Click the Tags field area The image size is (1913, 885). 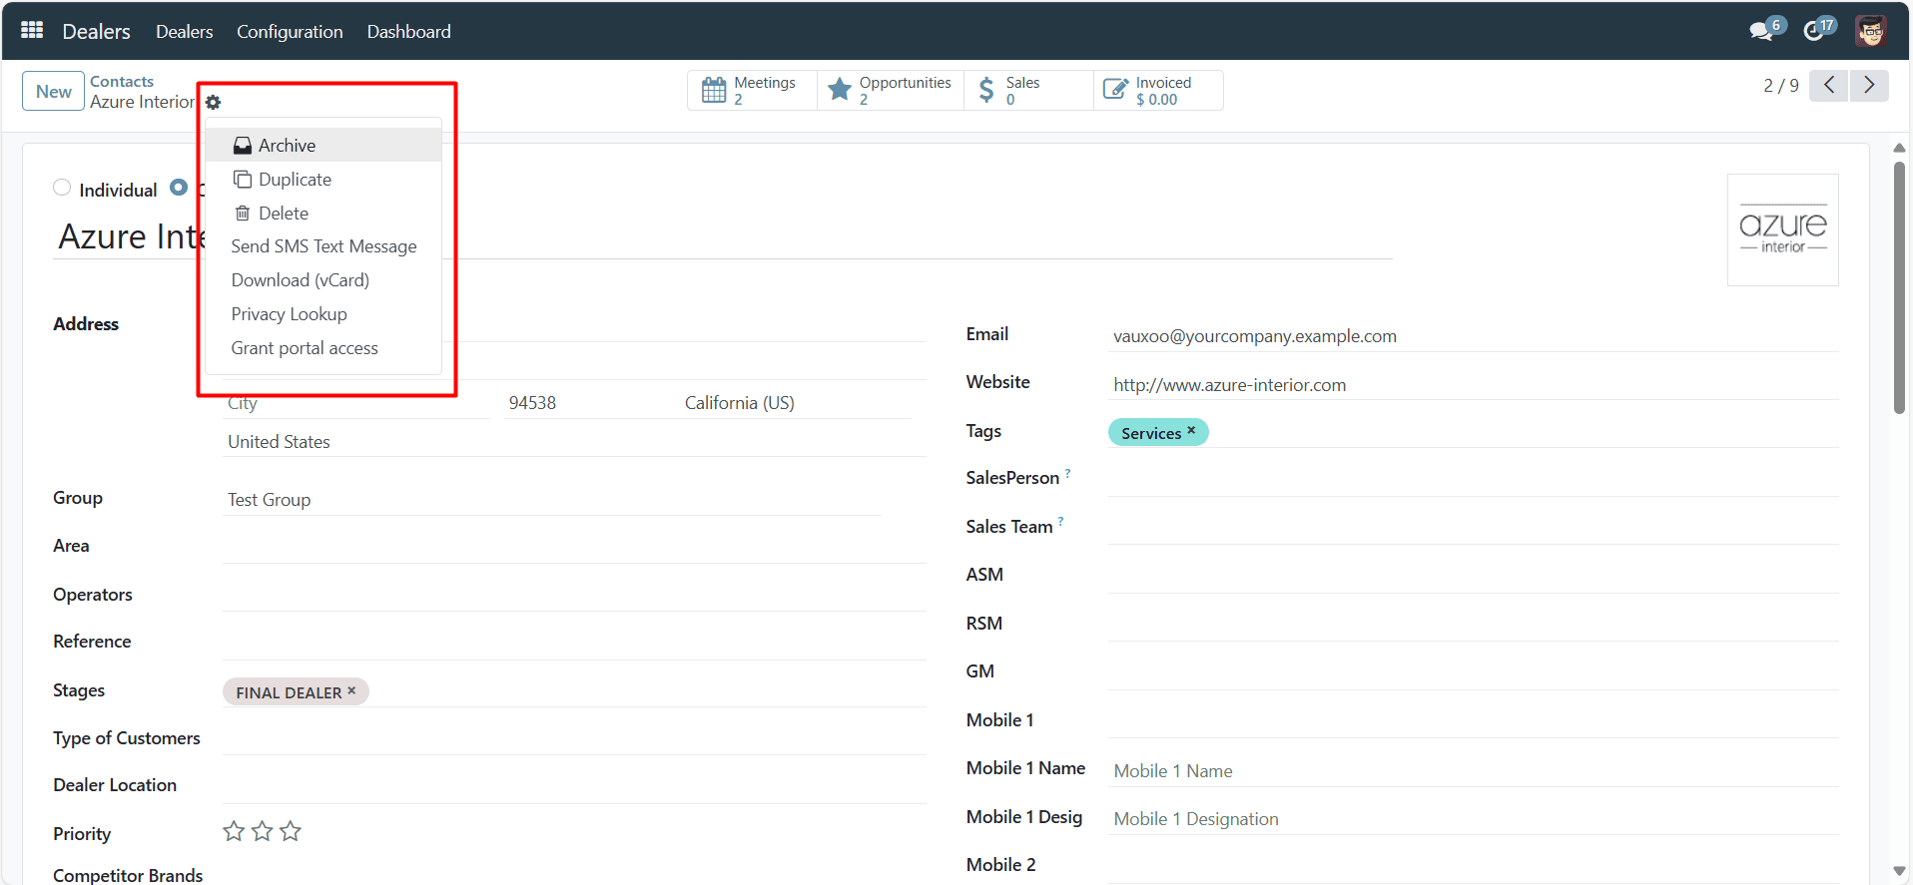1474,432
